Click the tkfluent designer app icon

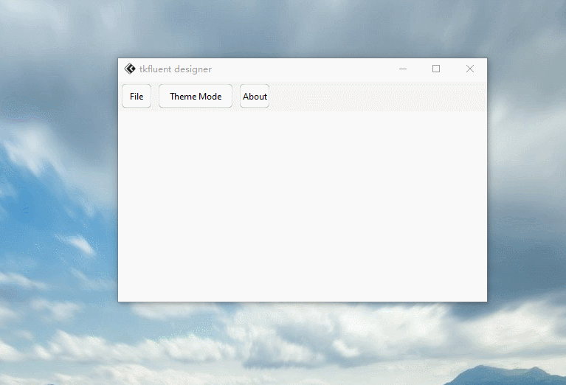pyautogui.click(x=130, y=69)
